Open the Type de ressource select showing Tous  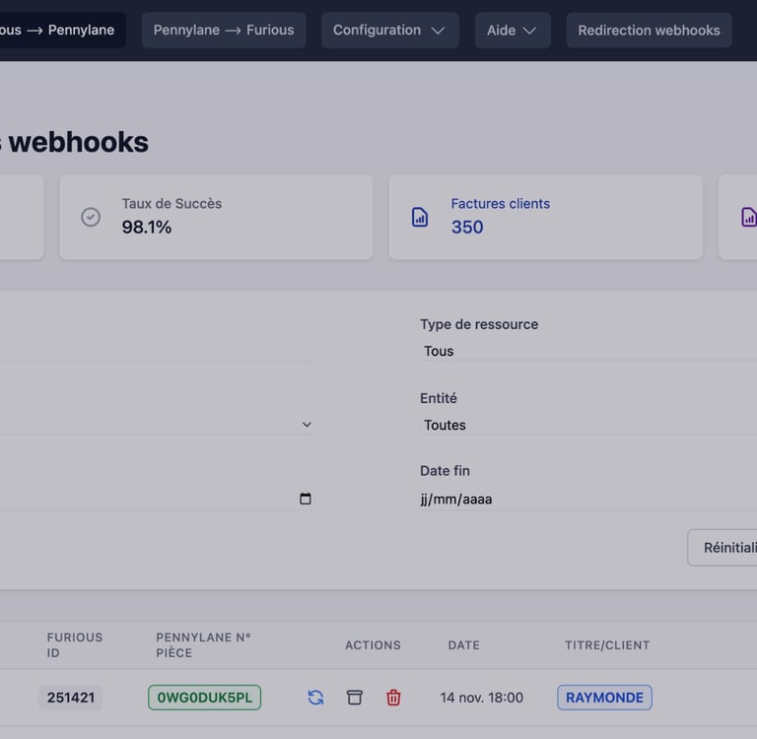click(588, 351)
